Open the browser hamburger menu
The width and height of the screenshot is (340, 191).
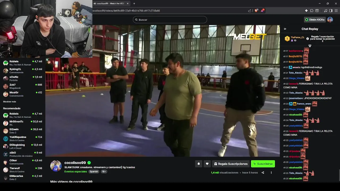[x=336, y=11]
